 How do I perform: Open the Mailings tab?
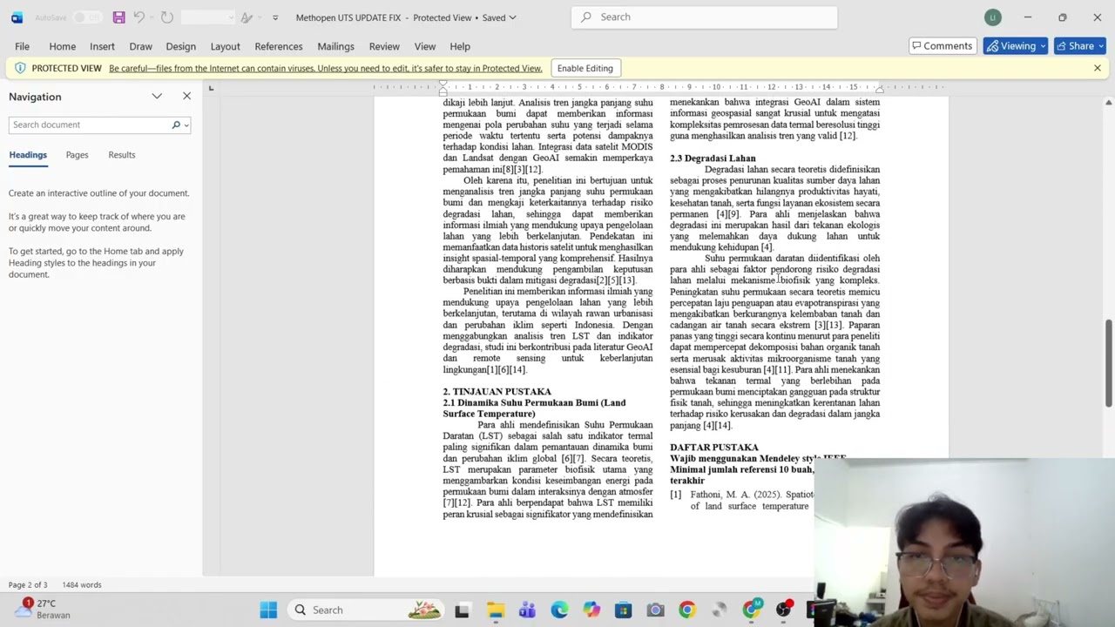[x=335, y=46]
